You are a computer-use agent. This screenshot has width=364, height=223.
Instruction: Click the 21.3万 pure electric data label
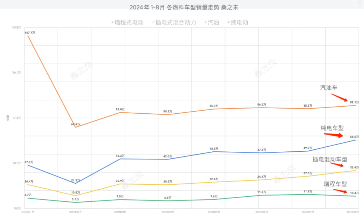coord(76,180)
